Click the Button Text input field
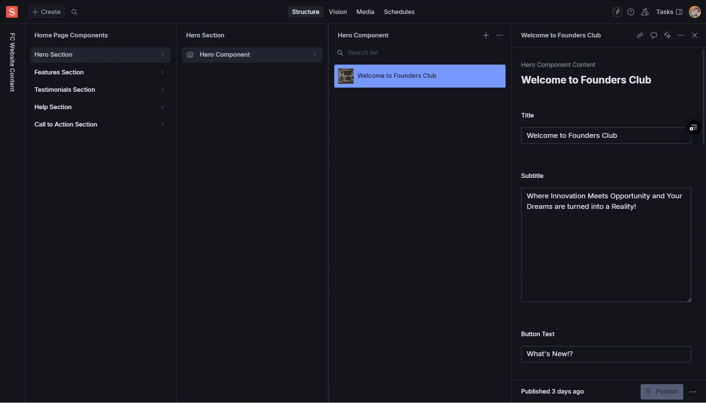706x403 pixels. click(x=606, y=354)
